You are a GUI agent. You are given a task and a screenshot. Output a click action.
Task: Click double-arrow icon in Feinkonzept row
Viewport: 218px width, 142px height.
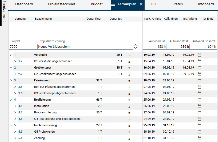[x=129, y=81]
